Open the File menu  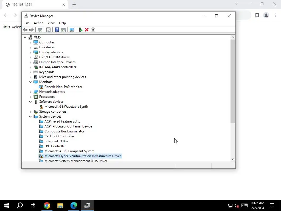click(27, 23)
